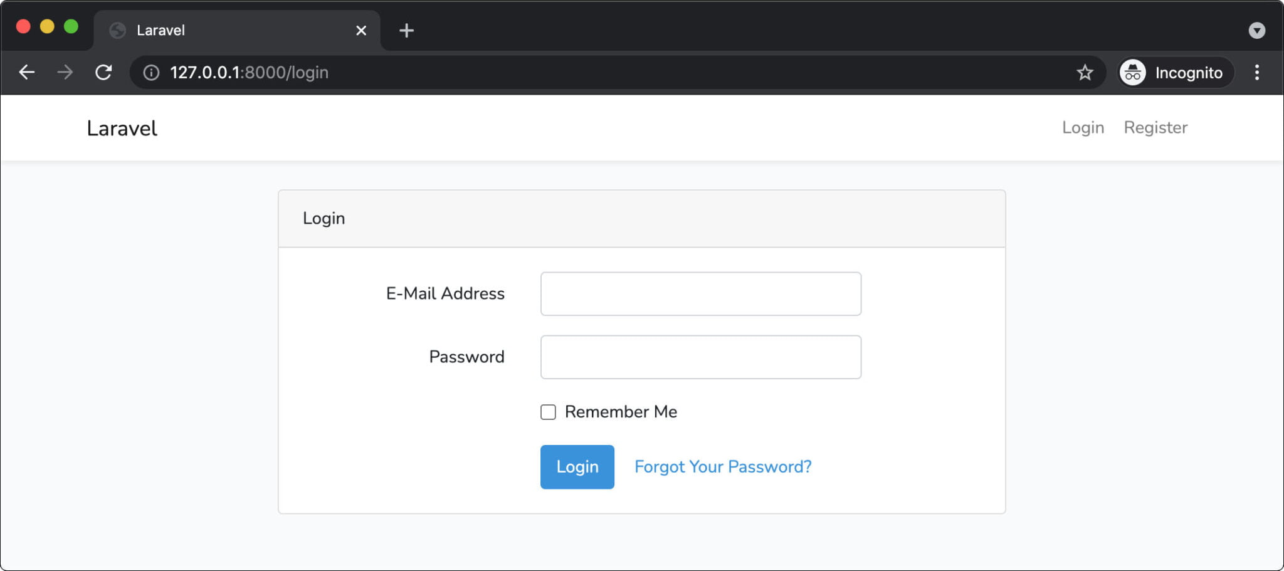
Task: Click the forward navigation arrow
Action: 65,72
